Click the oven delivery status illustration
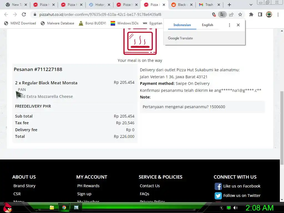 (x=140, y=42)
